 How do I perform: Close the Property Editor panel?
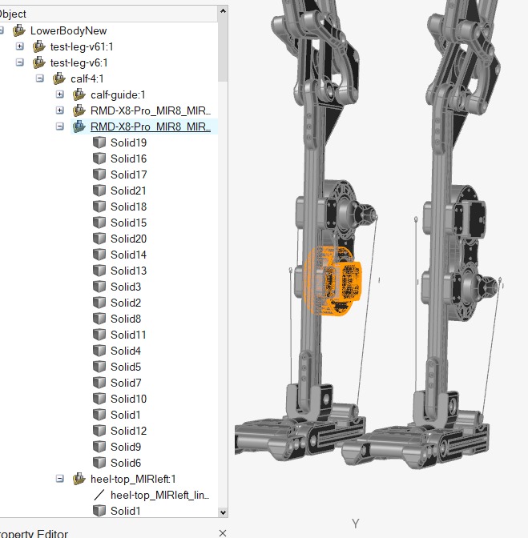tap(223, 532)
